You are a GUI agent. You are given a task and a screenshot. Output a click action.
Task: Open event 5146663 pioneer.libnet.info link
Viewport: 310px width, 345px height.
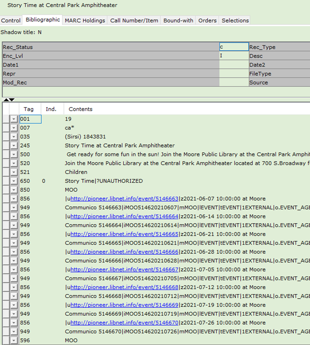pos(124,199)
